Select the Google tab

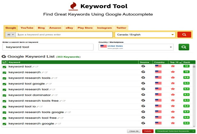click(x=11, y=28)
